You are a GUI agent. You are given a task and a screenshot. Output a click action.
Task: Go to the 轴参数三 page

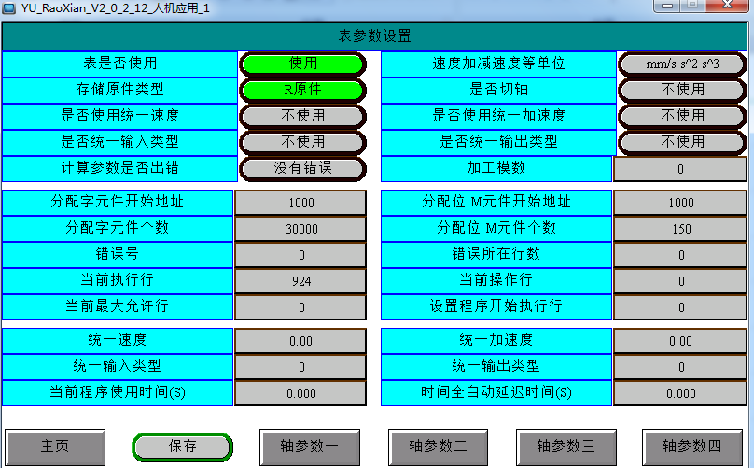(x=564, y=446)
